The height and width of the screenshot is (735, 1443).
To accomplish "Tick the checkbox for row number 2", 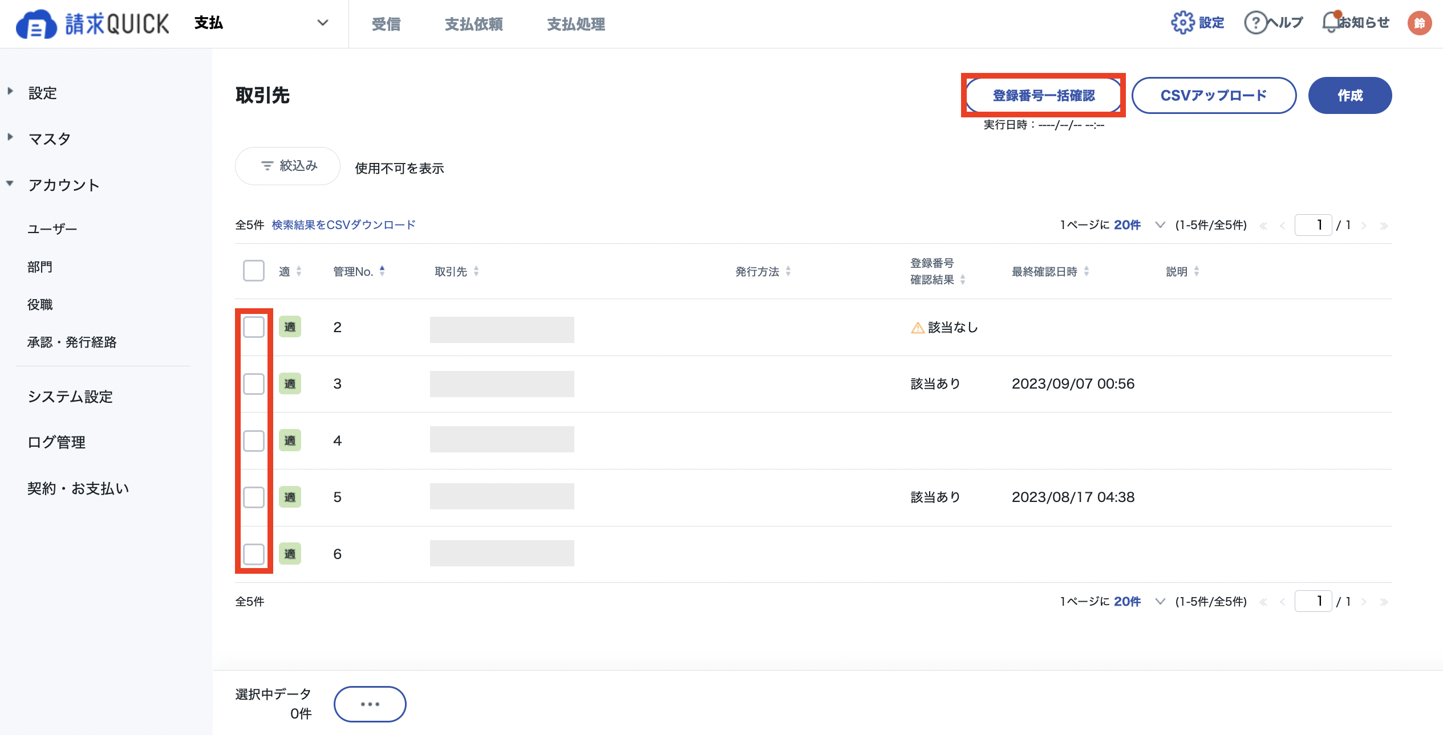I will (x=254, y=327).
